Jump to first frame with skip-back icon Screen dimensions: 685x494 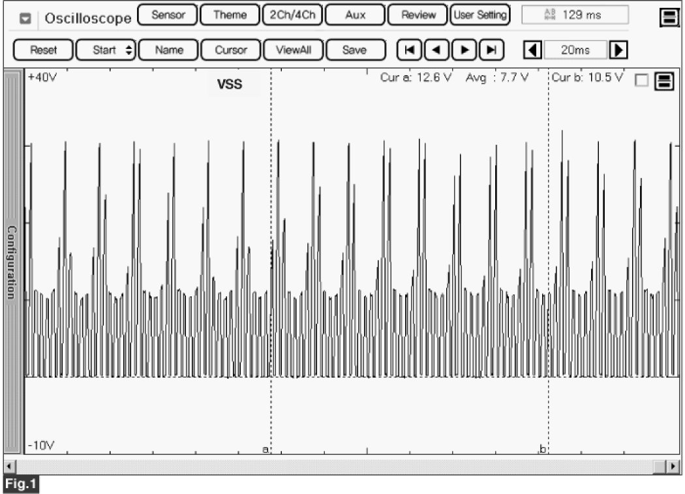(x=408, y=50)
